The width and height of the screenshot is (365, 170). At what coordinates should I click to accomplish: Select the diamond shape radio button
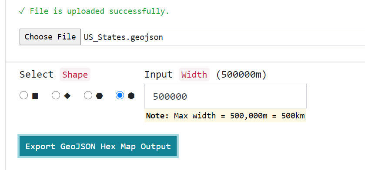tap(56, 95)
